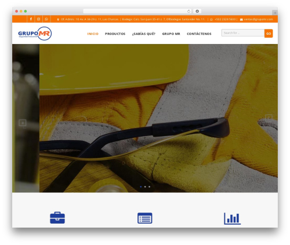Click the list card icon in the features row
Screen dimensions: 290x245
145,218
